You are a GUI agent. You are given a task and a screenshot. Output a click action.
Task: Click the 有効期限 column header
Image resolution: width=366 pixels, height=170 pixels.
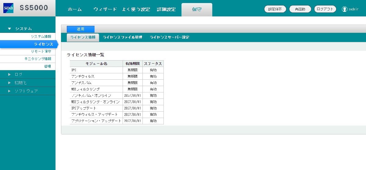coord(133,64)
